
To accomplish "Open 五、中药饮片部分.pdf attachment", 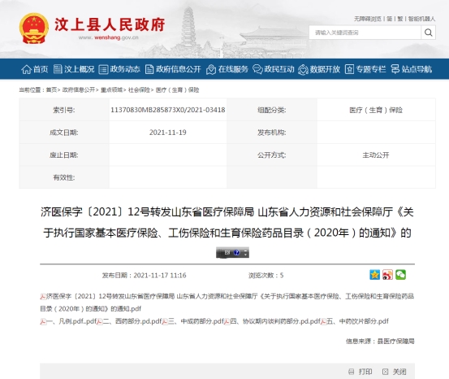I will 355,321.
